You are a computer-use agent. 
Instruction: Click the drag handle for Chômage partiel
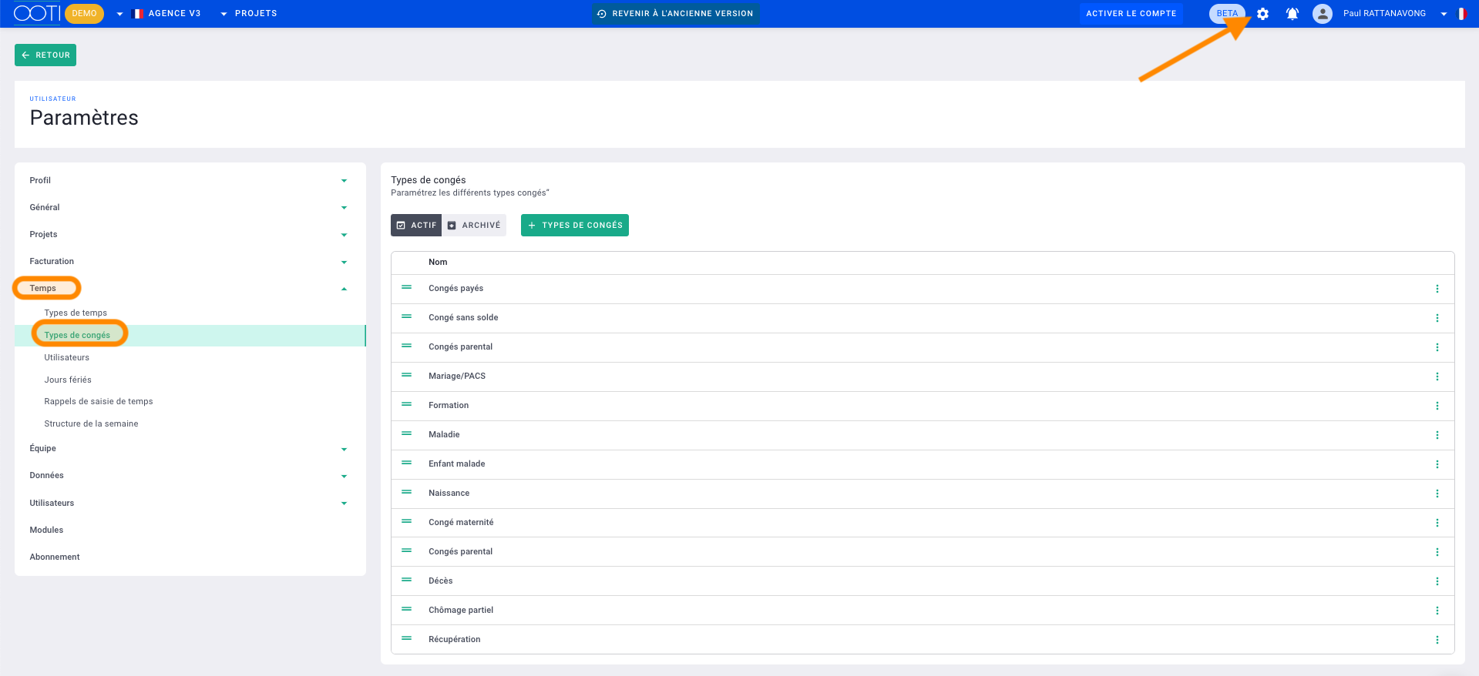406,609
